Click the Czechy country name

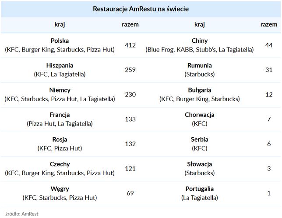pos(60,164)
